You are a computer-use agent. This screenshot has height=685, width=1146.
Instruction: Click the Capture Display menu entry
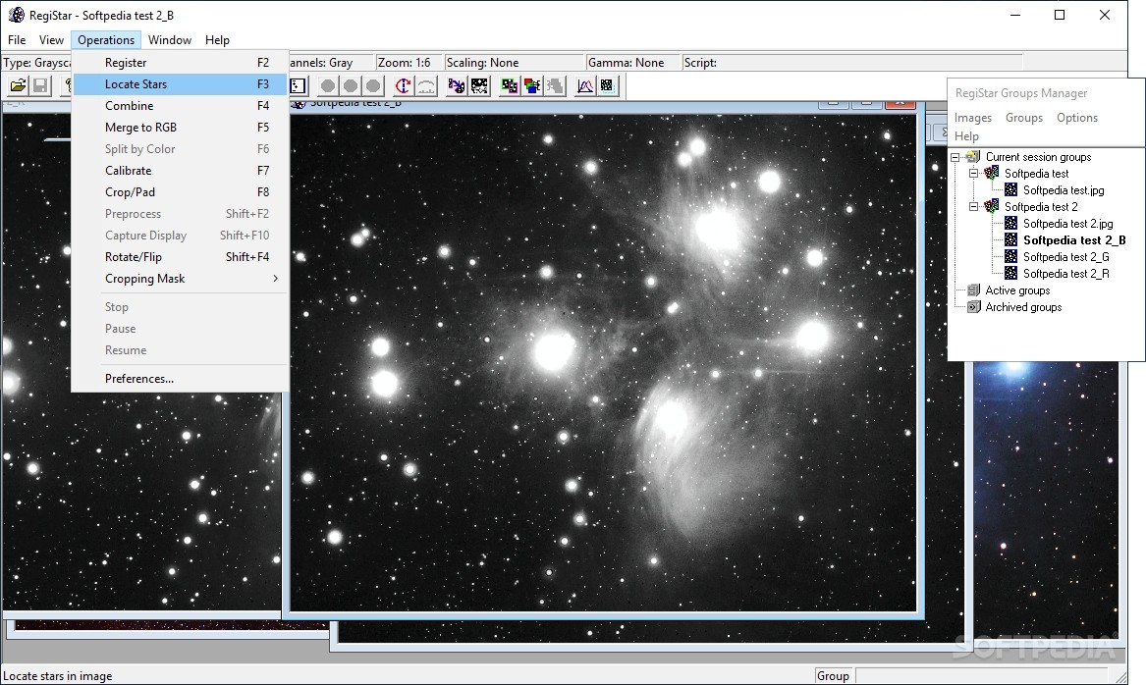tap(181, 236)
